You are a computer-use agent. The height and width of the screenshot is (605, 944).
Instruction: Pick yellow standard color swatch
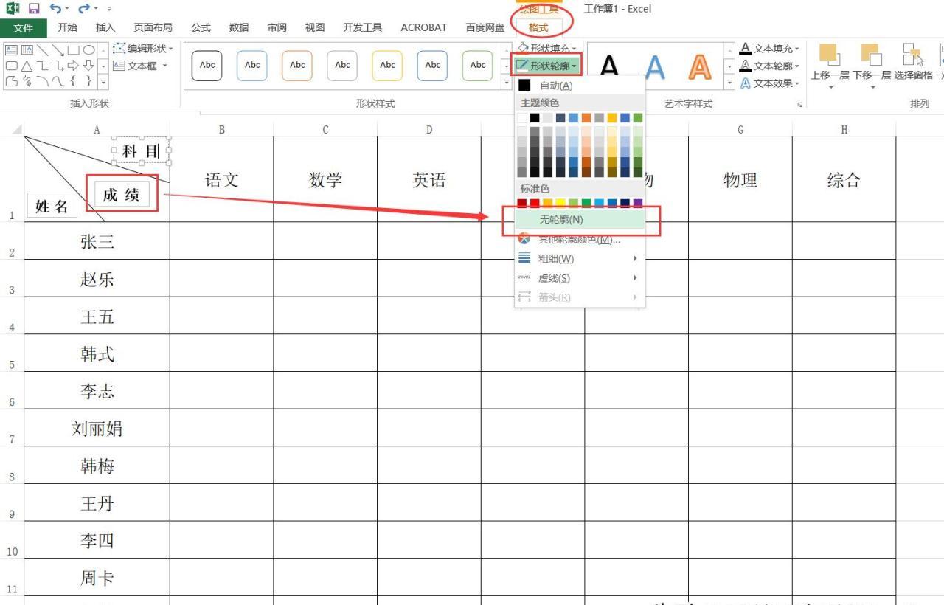tap(560, 203)
